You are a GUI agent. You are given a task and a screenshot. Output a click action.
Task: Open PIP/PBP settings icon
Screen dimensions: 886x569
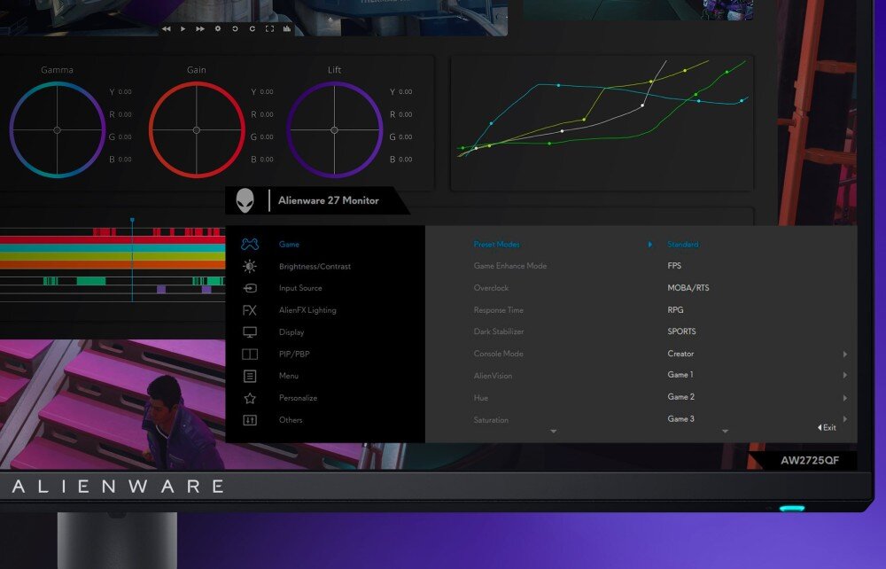pos(249,354)
